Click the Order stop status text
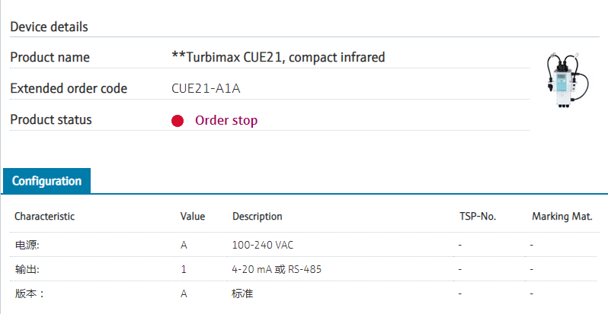The image size is (608, 314). (226, 120)
